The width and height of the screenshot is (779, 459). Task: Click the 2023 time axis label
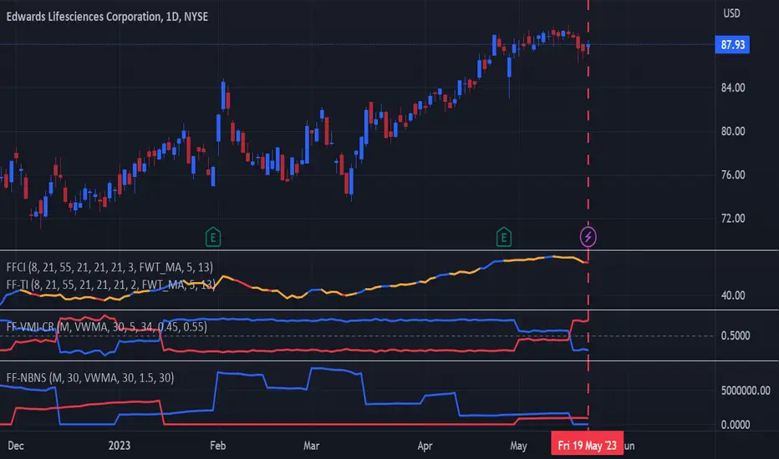click(x=120, y=446)
